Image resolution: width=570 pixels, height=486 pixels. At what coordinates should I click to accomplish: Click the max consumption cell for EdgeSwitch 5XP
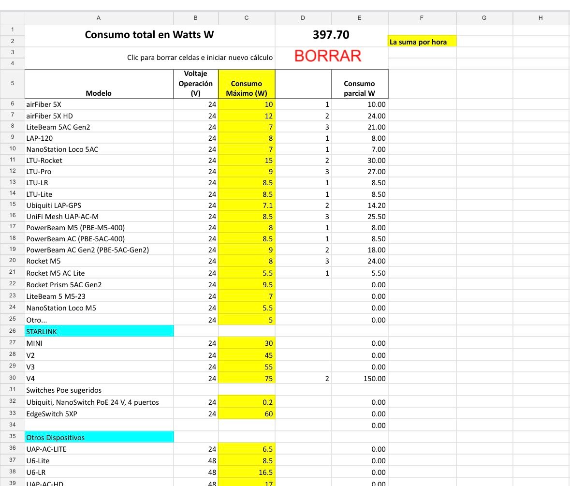click(247, 414)
